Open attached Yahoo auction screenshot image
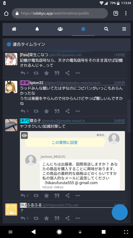The image size is (133, 238). click(72, 161)
